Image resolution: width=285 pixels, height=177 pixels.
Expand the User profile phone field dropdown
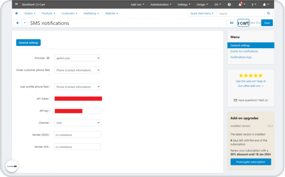click(77, 87)
